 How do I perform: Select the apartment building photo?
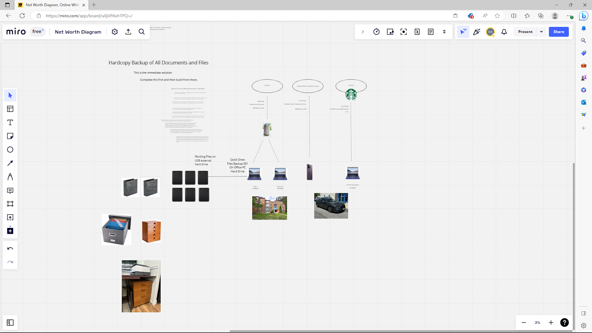tap(270, 208)
